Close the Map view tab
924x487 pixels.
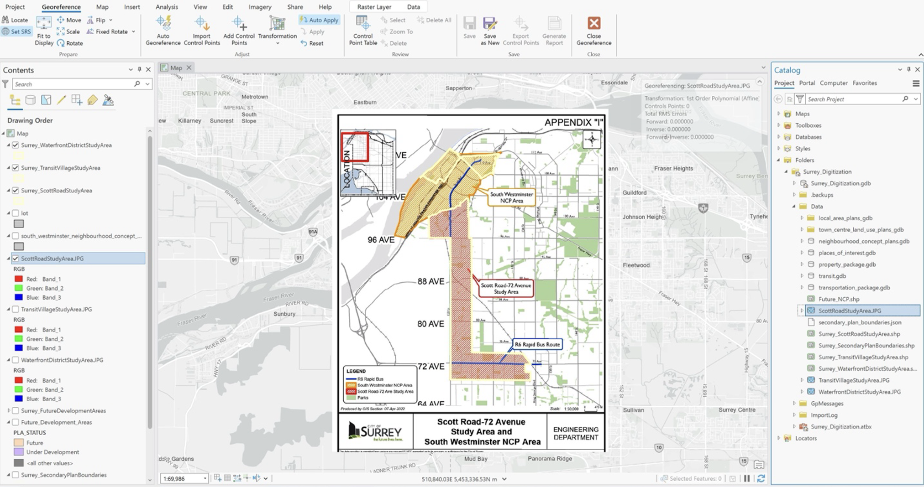pyautogui.click(x=189, y=67)
